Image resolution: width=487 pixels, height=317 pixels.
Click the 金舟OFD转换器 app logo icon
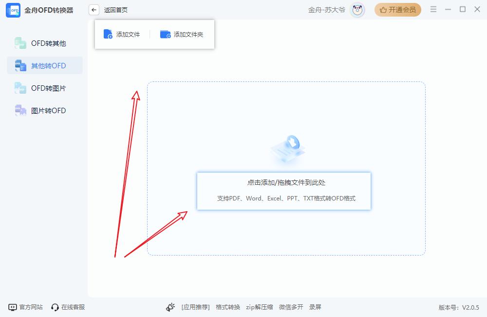point(13,10)
